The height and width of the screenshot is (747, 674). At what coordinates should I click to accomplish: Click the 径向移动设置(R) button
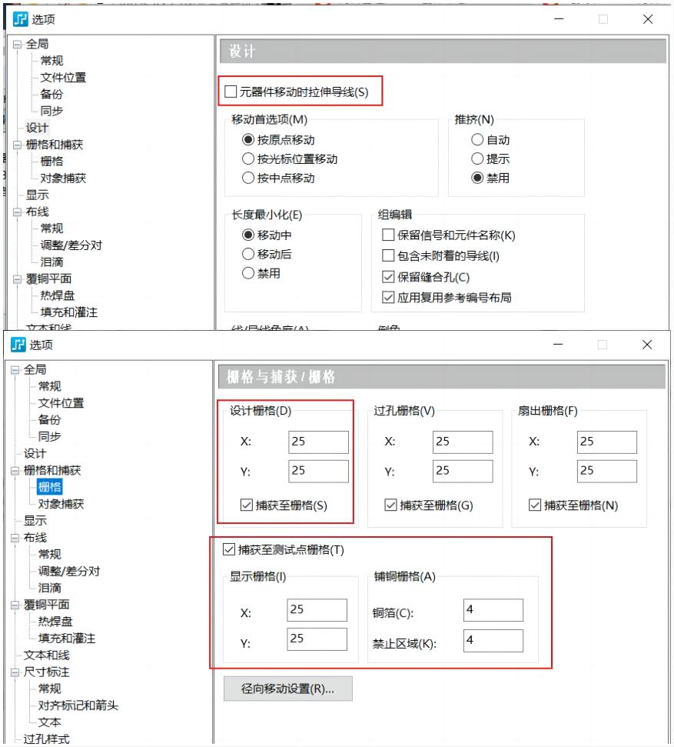(x=287, y=689)
